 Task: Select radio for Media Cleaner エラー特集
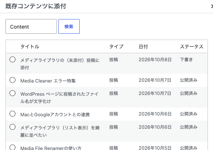tap(12, 80)
